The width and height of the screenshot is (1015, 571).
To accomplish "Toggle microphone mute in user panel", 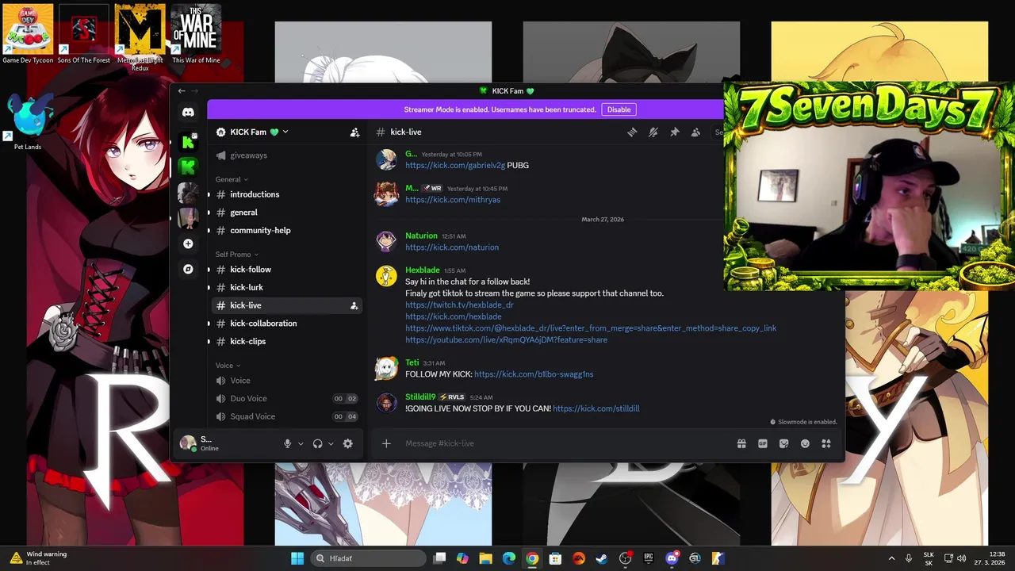I will 288,443.
